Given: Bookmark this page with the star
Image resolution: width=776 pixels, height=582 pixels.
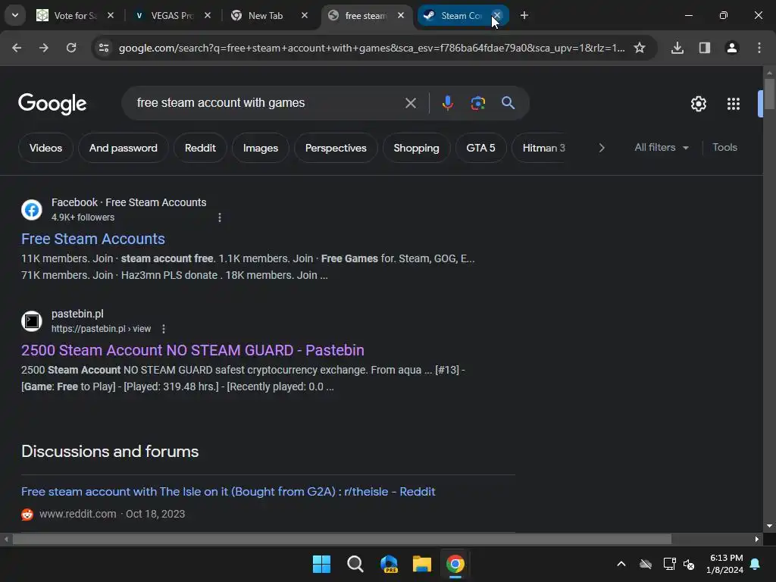Looking at the screenshot, I should point(640,48).
